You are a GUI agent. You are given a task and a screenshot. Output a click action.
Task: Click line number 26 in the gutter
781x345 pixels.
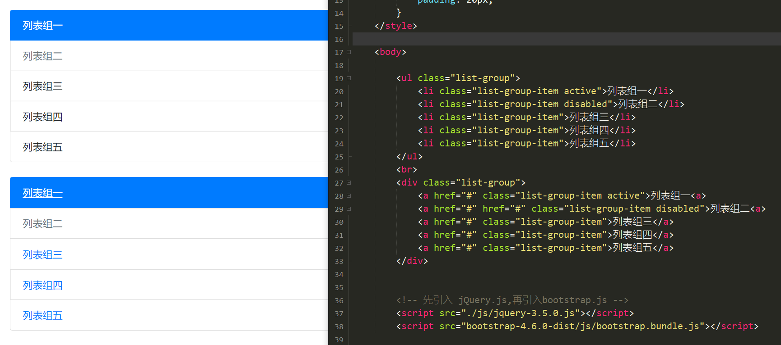(x=339, y=170)
